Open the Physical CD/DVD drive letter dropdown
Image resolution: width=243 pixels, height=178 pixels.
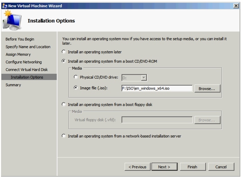[x=144, y=78]
